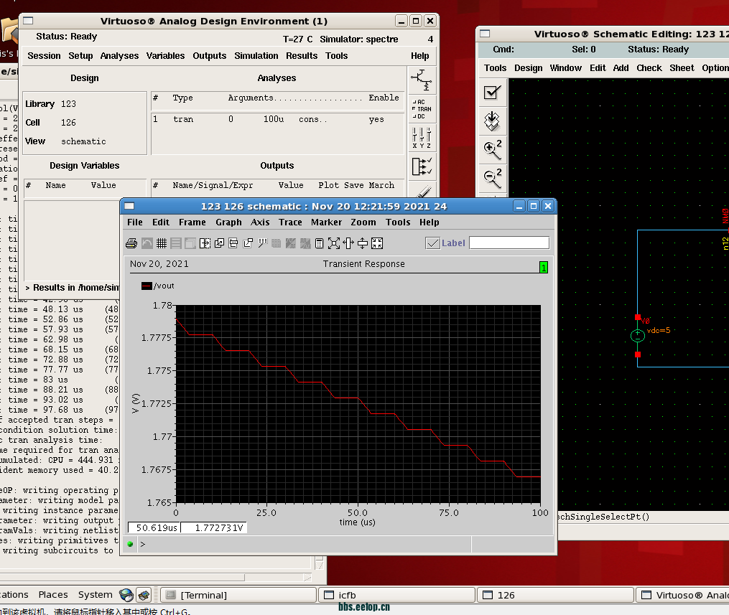Click zoom out by 2 icon in Schematic
This screenshot has width=729, height=615.
coord(493,178)
